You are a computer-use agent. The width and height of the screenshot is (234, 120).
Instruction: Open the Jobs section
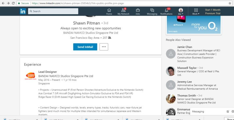coord(138,12)
